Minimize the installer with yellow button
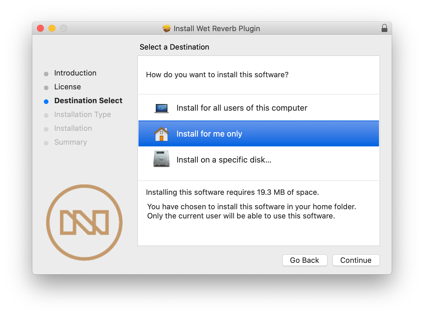The image size is (424, 317). [52, 28]
